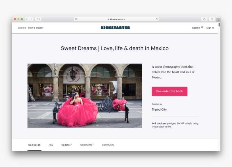This screenshot has width=232, height=167.
Task: Click Safari's forward navigation arrow
Action: 31,19
